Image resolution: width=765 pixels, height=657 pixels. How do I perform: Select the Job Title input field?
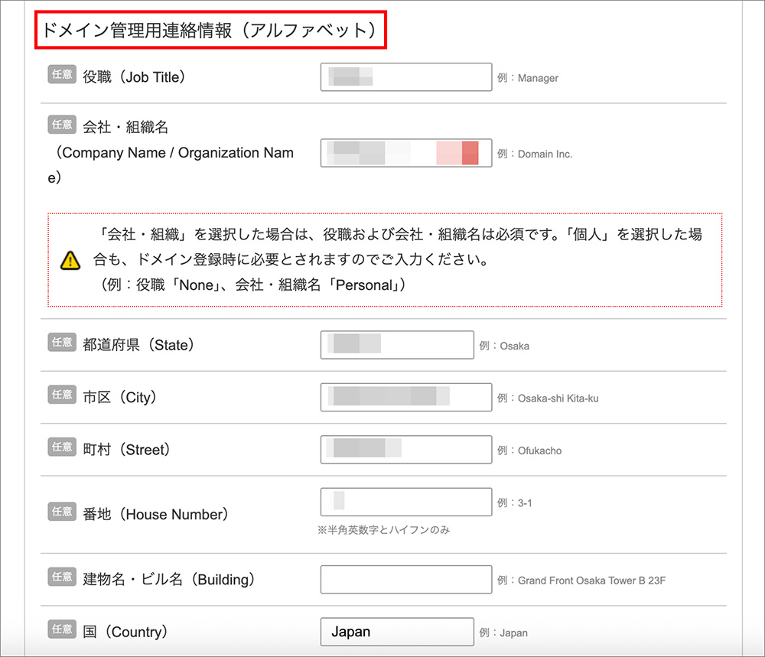[405, 76]
